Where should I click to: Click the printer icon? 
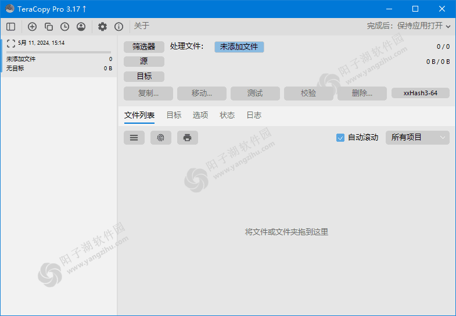pyautogui.click(x=188, y=138)
